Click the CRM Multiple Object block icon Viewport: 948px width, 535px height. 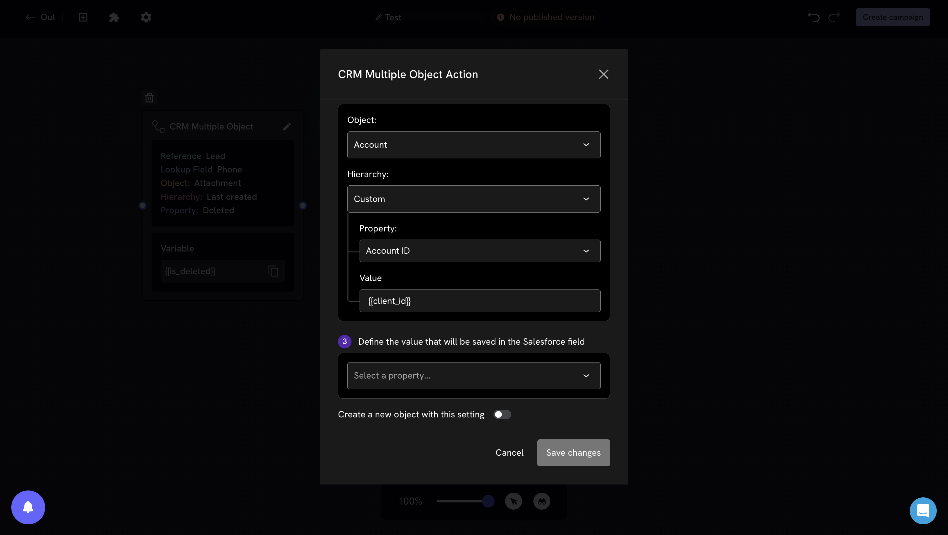pyautogui.click(x=158, y=127)
